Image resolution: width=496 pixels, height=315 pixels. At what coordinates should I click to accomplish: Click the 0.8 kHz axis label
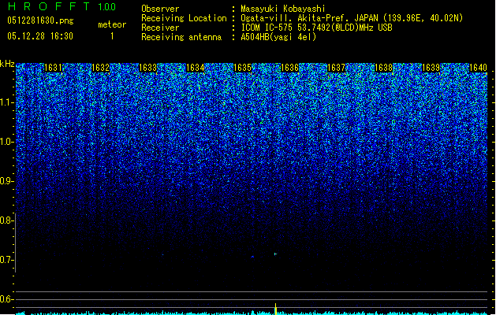click(x=6, y=220)
